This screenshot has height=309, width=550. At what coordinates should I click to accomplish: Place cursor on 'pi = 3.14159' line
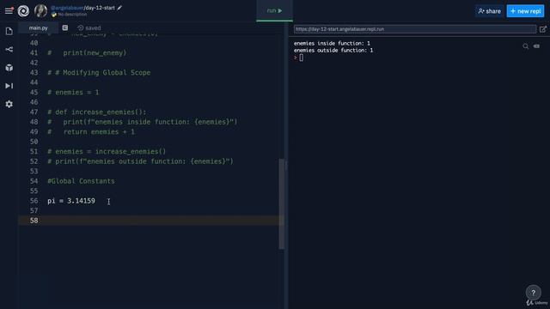(71, 201)
